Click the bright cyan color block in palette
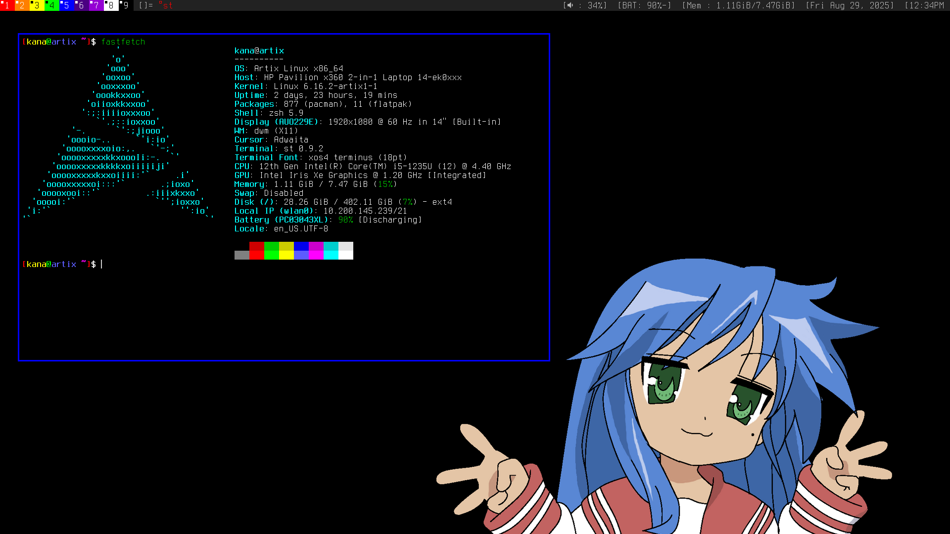Viewport: 950px width, 534px height. click(x=331, y=255)
